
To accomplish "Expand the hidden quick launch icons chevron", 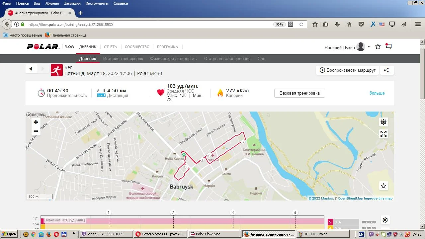I will click(74, 233).
